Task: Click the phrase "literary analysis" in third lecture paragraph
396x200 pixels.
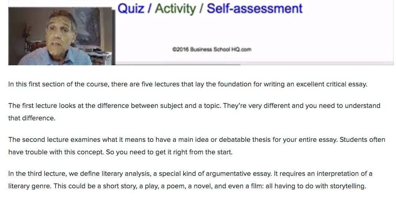Action: [x=126, y=174]
